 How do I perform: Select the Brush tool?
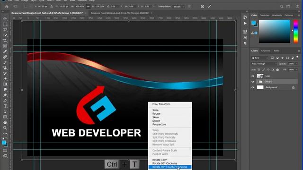click(5, 62)
